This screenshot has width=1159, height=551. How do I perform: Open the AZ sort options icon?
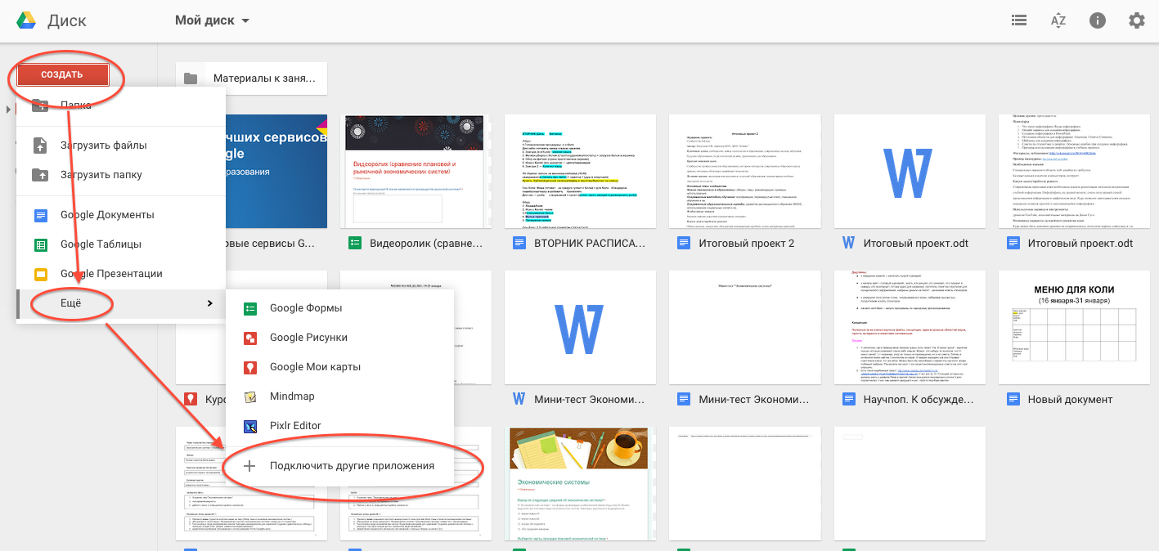[1058, 20]
